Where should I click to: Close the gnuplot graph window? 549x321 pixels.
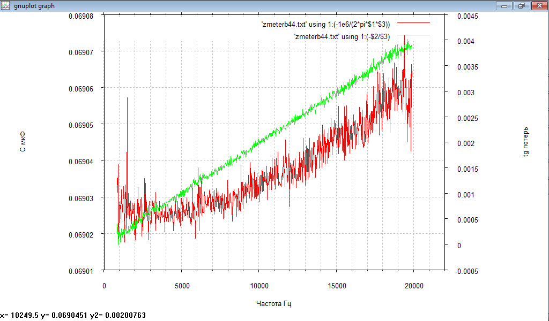(539, 5)
